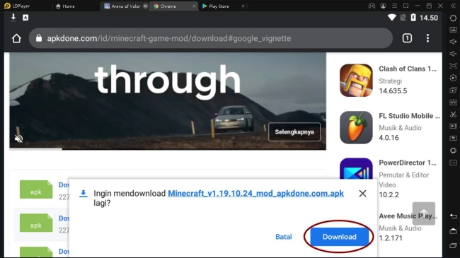Click the Clash of Clans title link
The height and width of the screenshot is (258, 460).
[408, 69]
